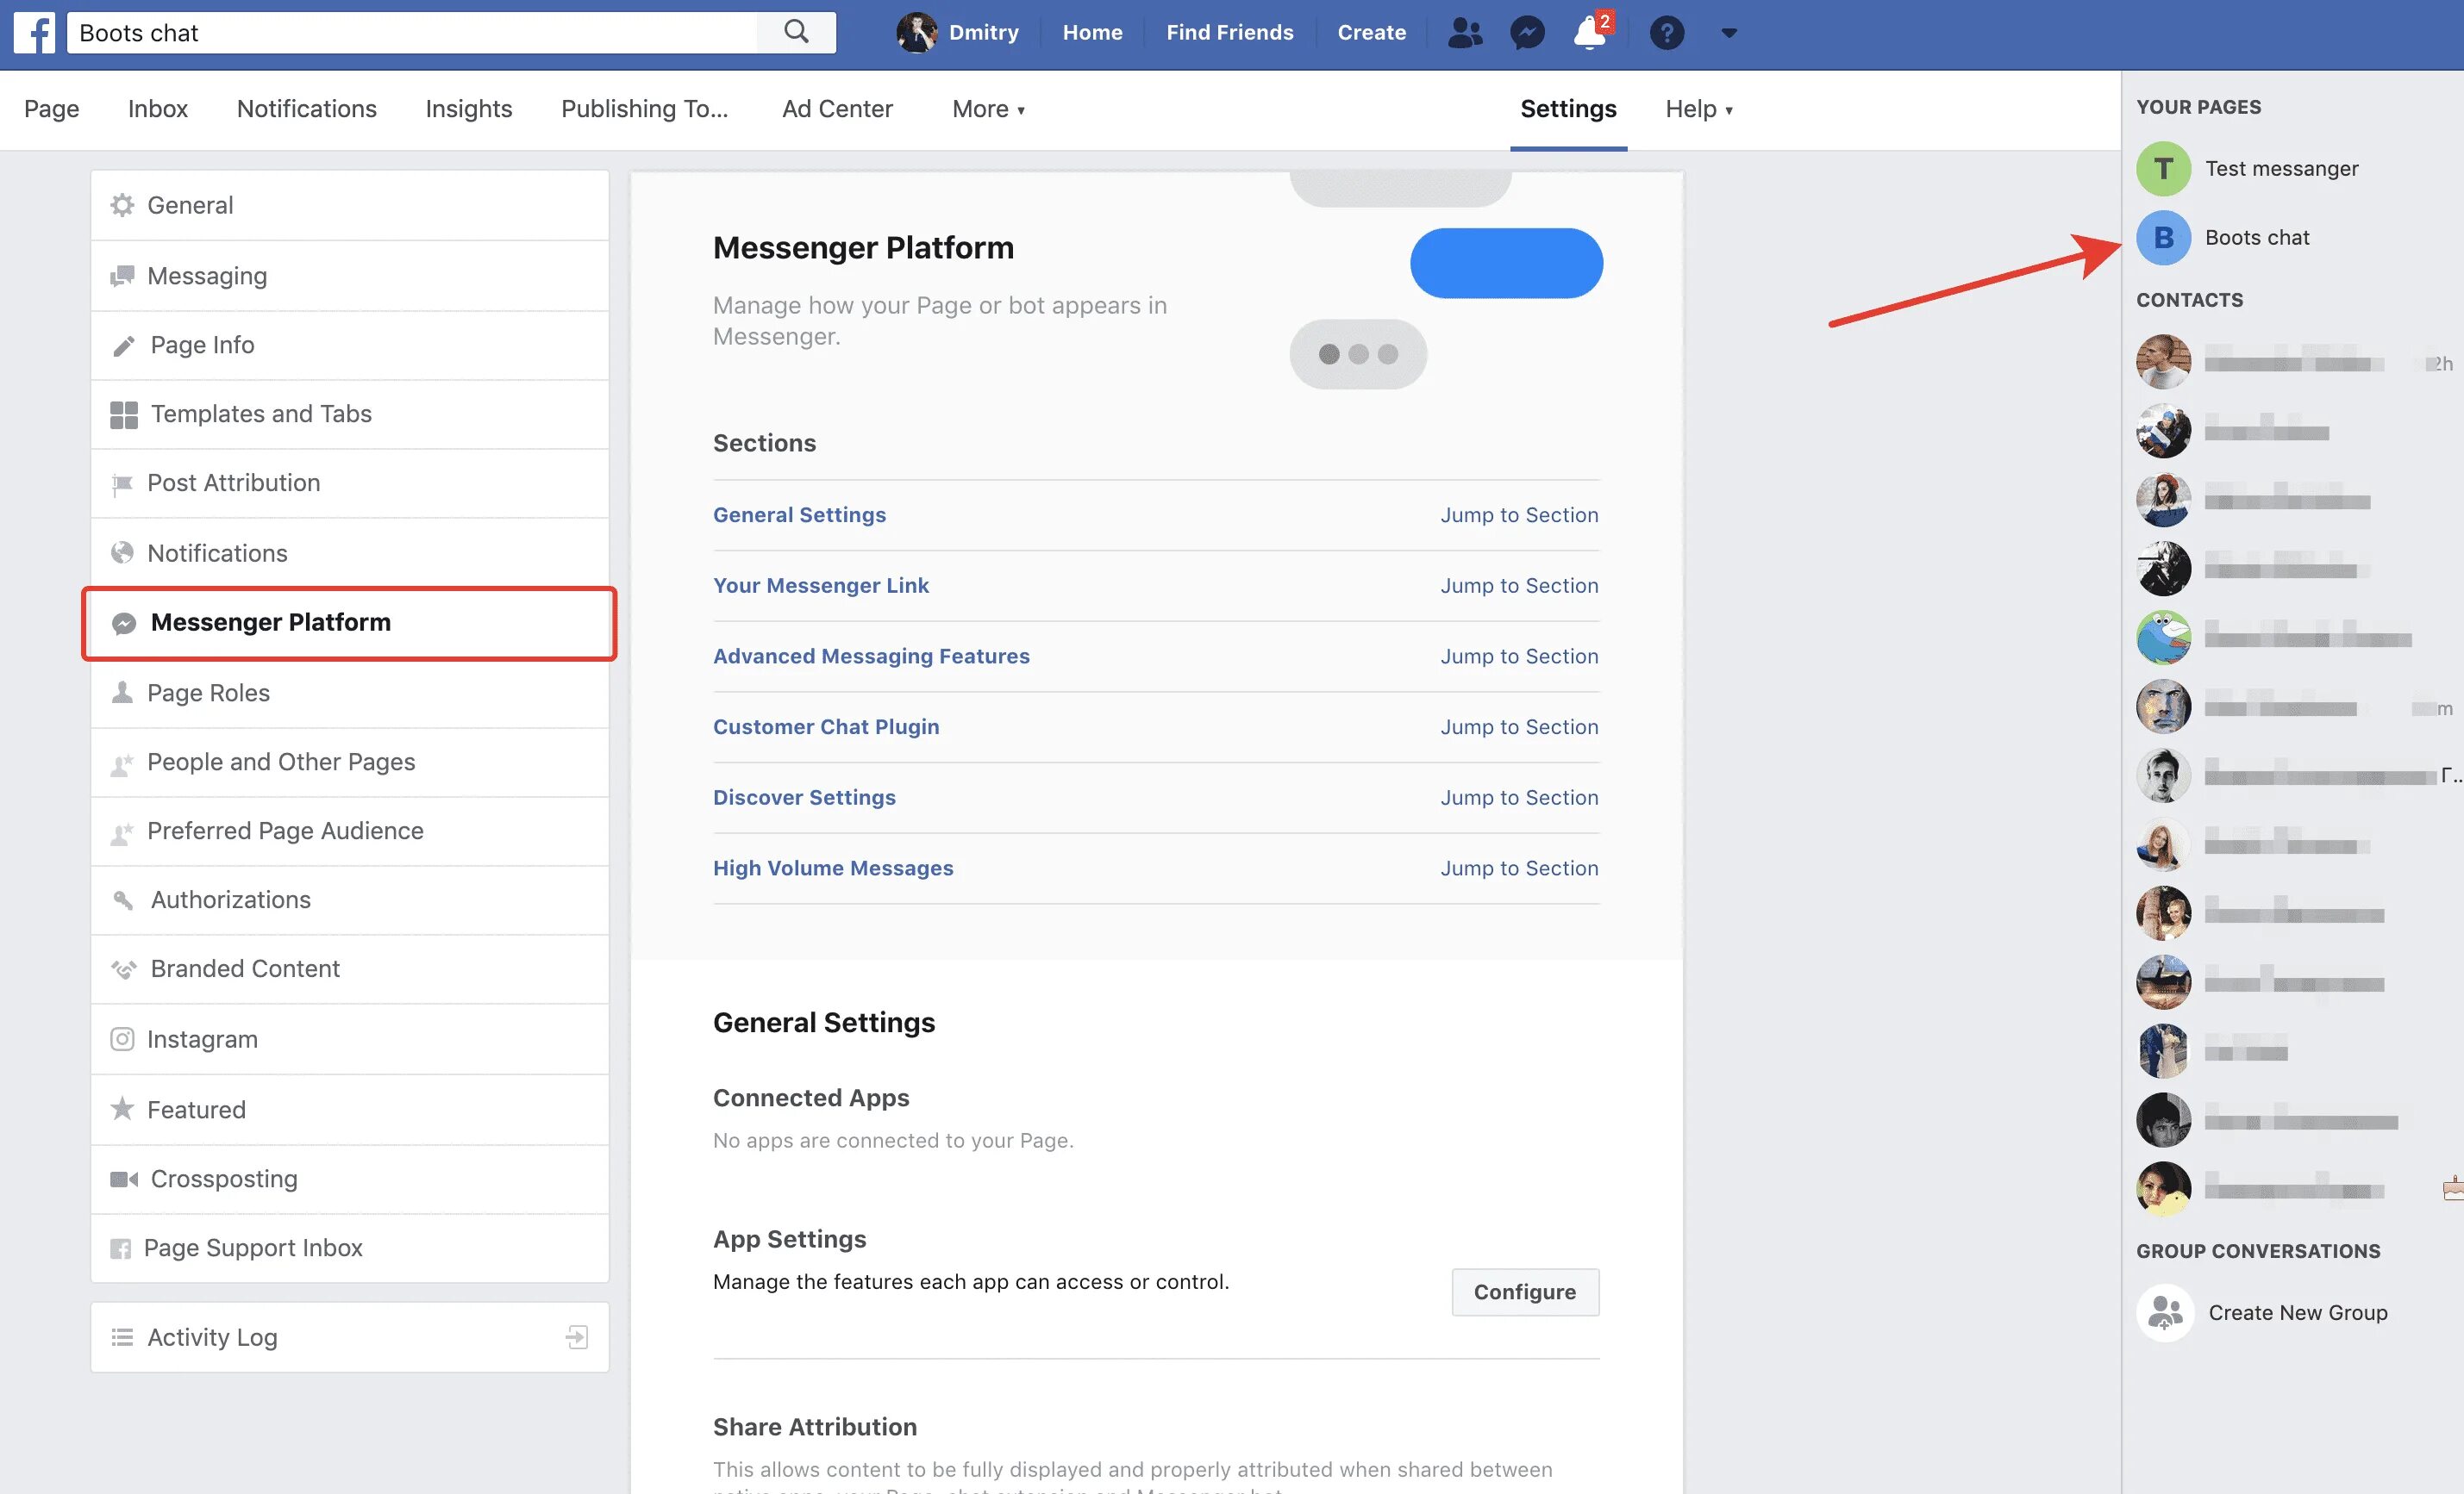Open Featured settings with star icon
This screenshot has height=1494, width=2464.
click(350, 1109)
